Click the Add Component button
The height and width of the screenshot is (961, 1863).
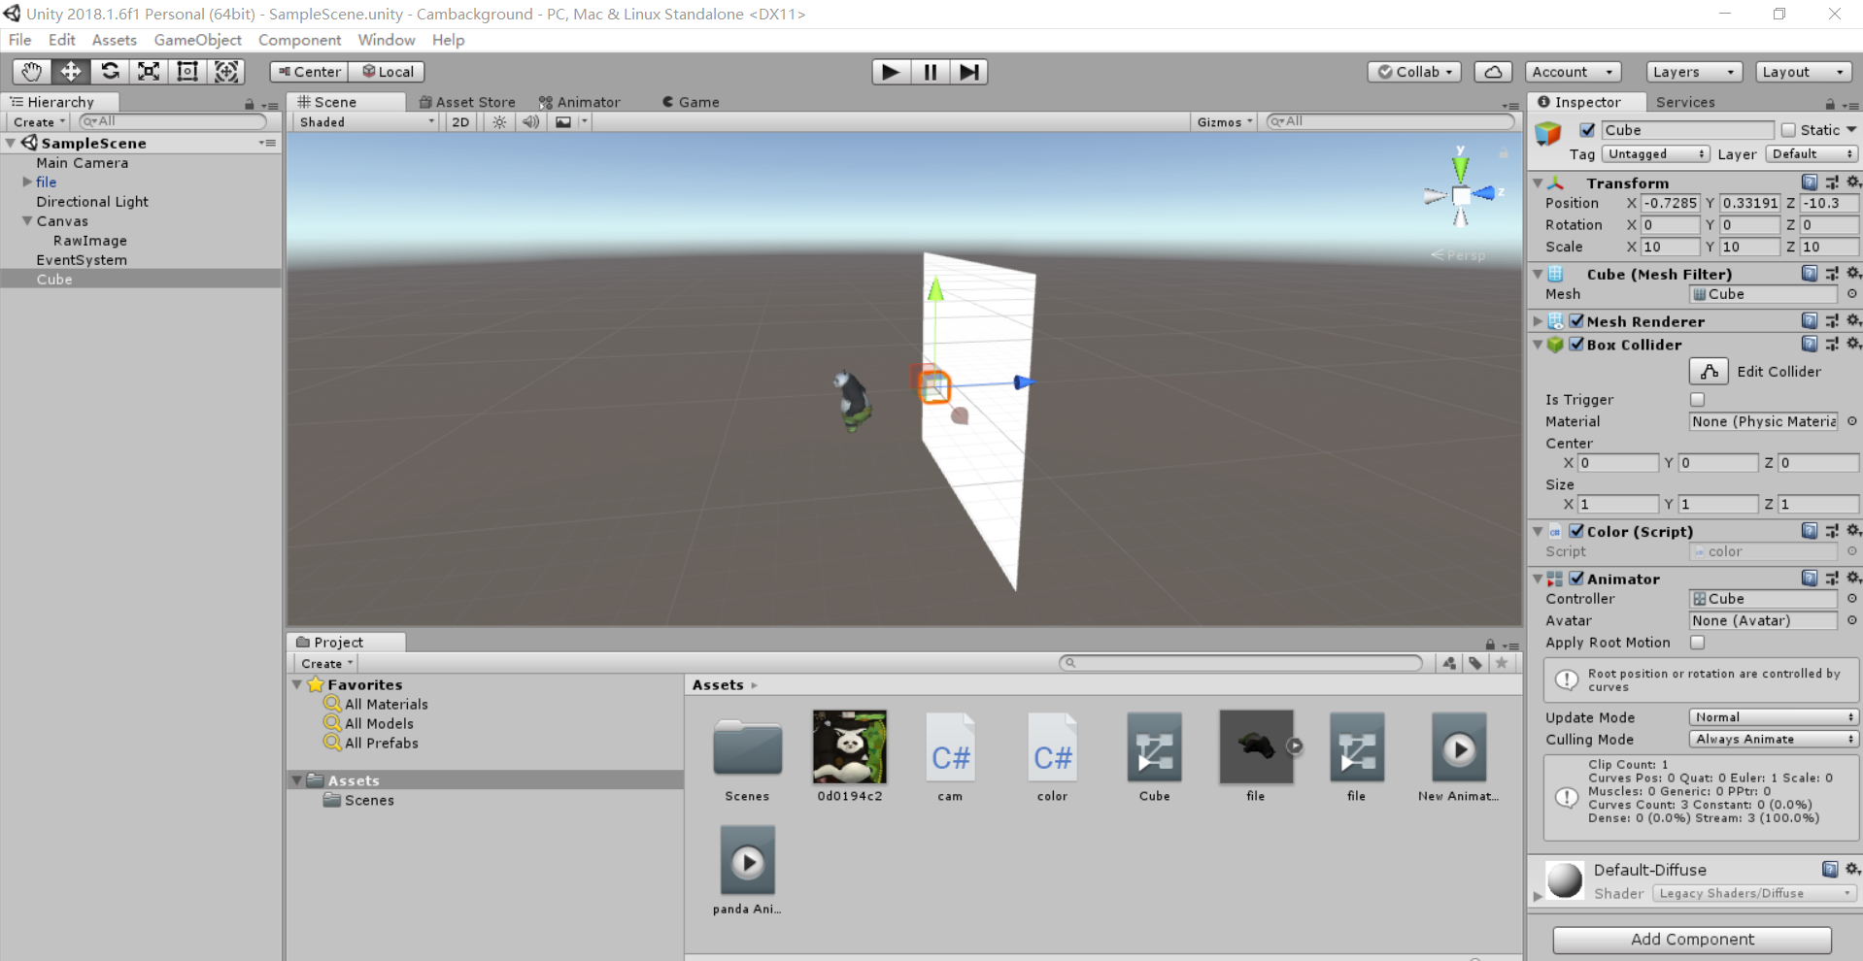1693,939
